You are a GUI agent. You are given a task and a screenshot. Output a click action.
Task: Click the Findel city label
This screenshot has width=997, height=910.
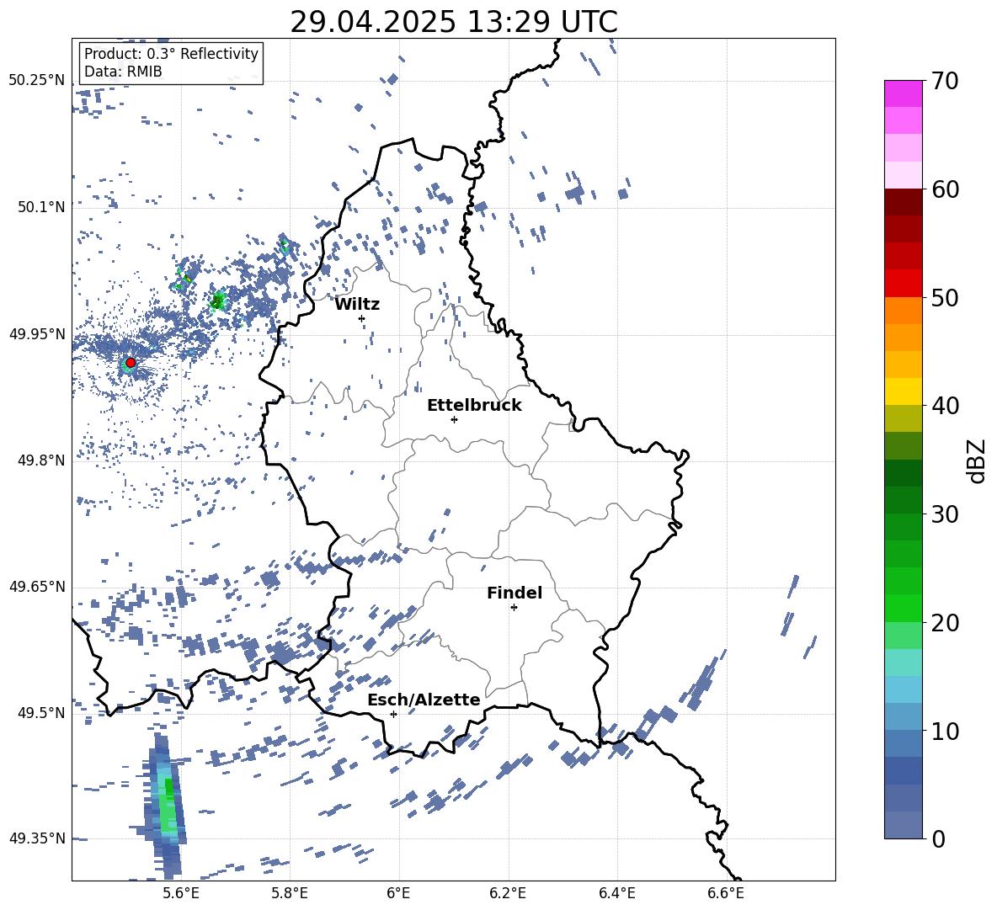(514, 593)
